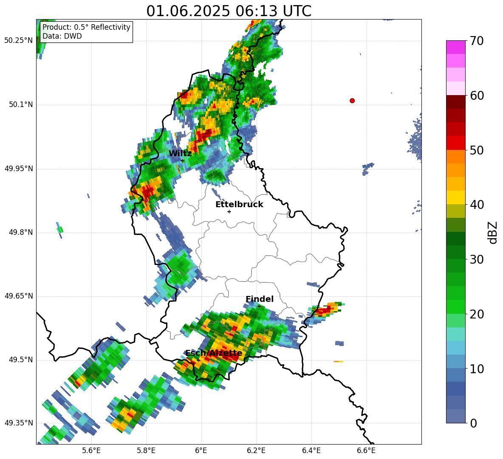503x459 pixels.
Task: Click the Findel station label
Action: (x=260, y=299)
